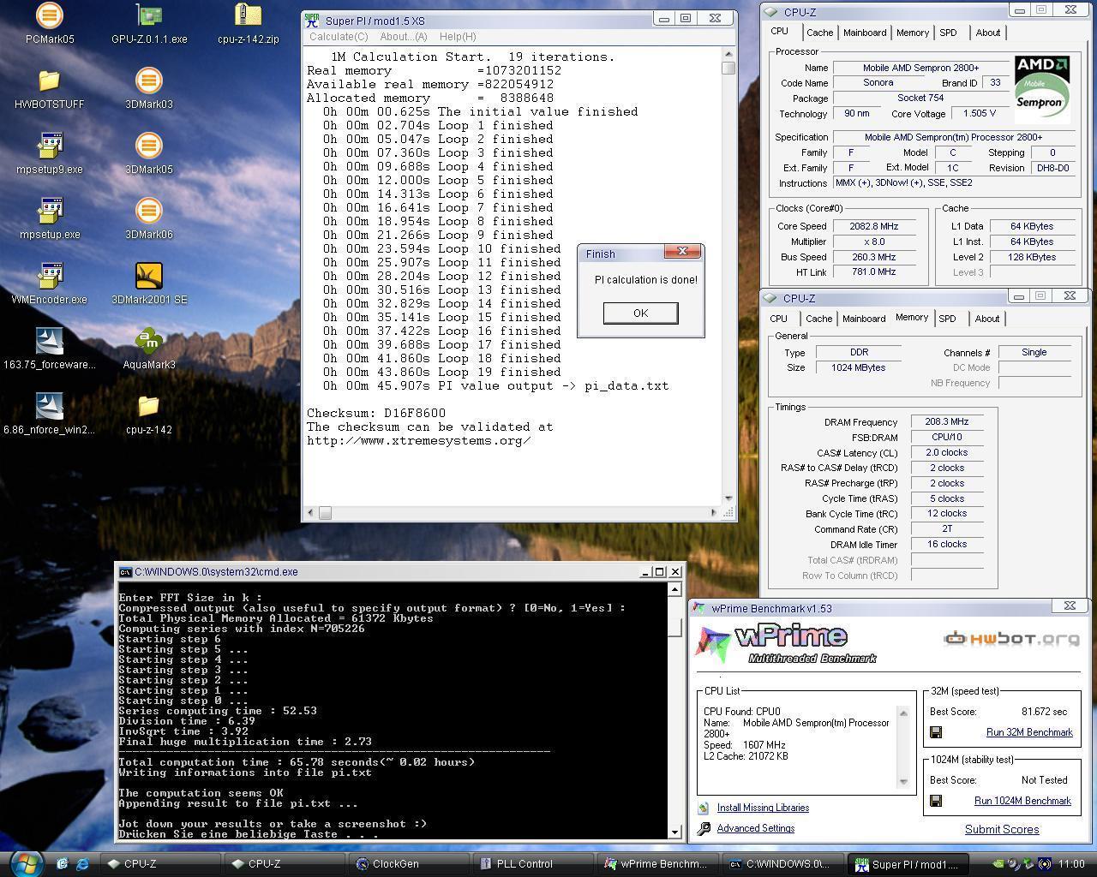Click the system clock showing 11:00
1097x877 pixels.
point(1071,863)
